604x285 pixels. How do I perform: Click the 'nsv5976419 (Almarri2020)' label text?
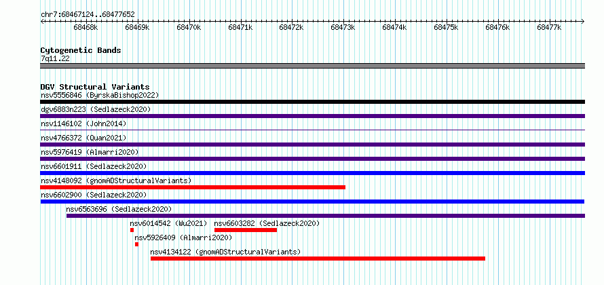(x=90, y=152)
